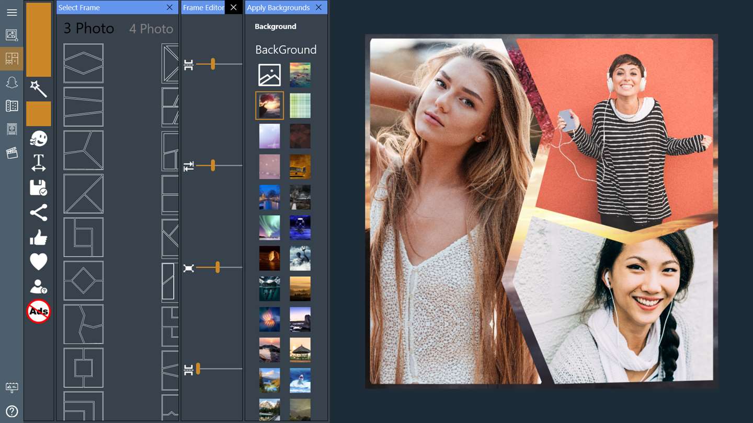The width and height of the screenshot is (753, 423).
Task: Click the first slider handle in Frame Editor
Action: tap(213, 64)
